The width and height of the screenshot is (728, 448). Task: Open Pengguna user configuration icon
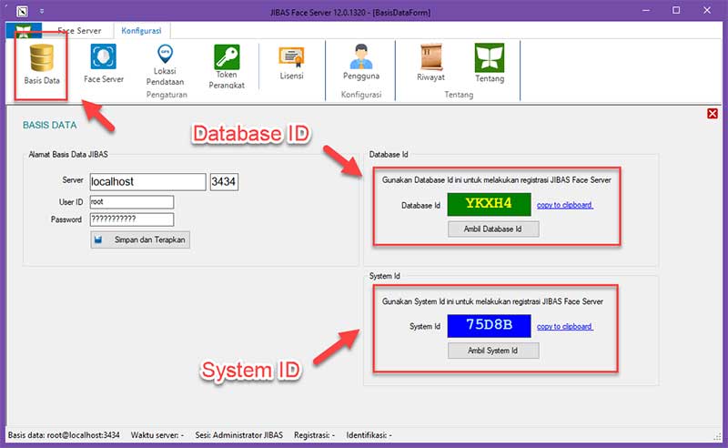(361, 62)
